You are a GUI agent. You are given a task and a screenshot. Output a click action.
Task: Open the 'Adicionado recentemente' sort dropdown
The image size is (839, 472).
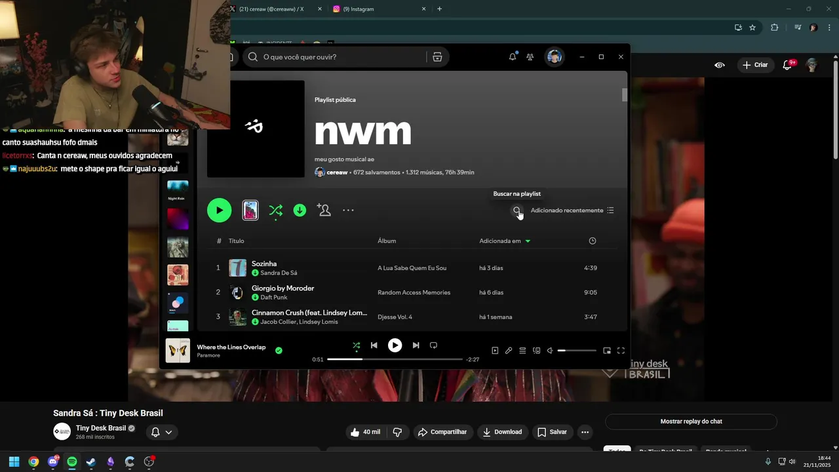coord(572,210)
